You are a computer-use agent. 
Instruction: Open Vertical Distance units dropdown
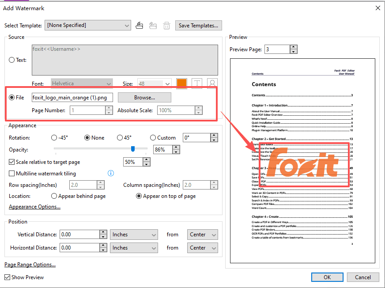click(134, 235)
